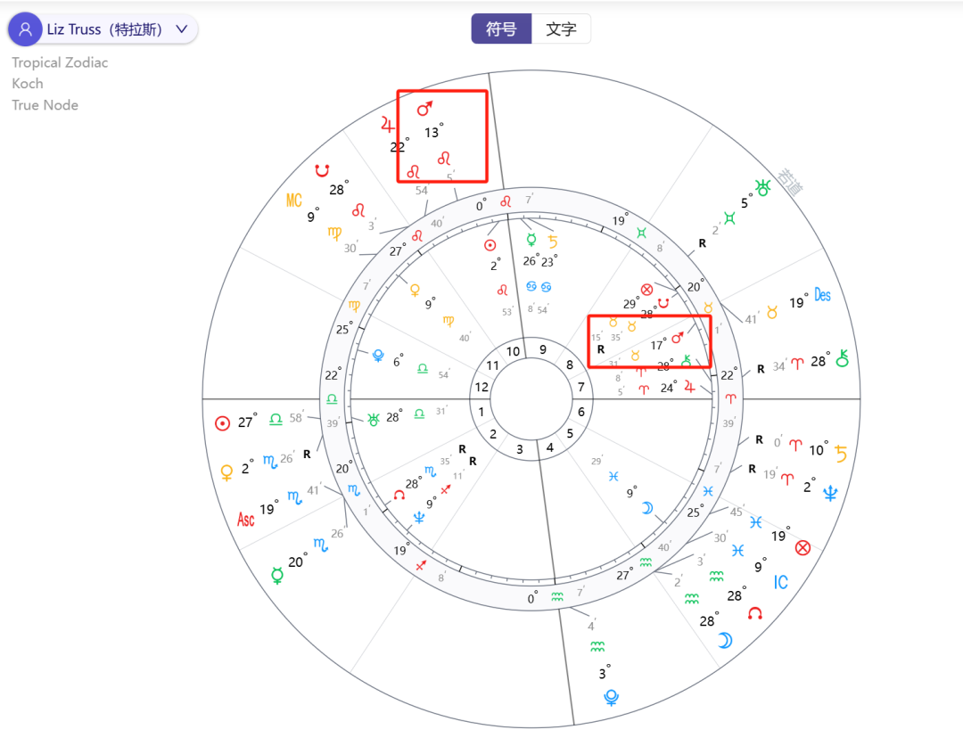
Task: Select outer Uranus glyph at 5° Gemini
Action: pos(762,188)
